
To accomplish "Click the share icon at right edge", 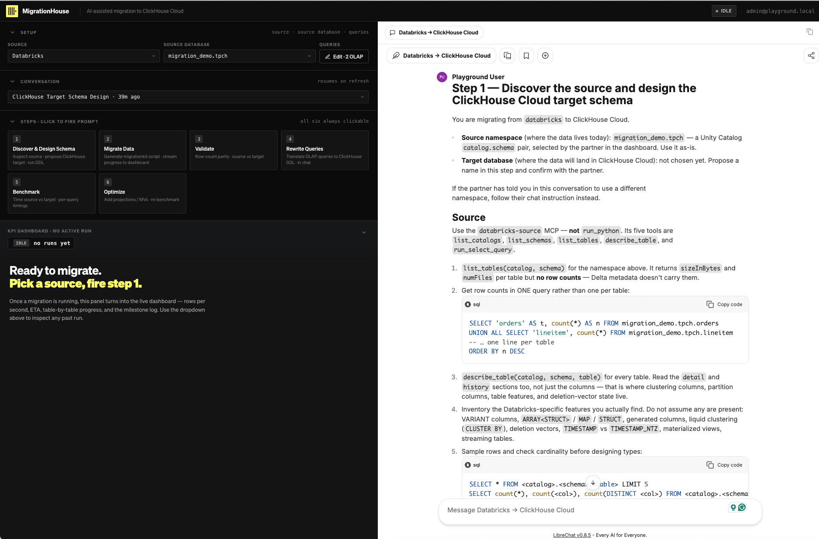I will (811, 56).
